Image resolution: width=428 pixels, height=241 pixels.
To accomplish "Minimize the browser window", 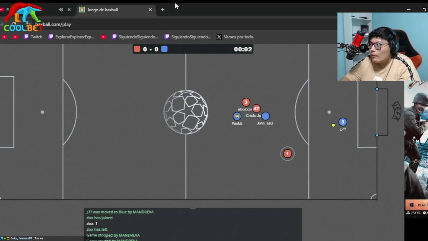I will point(409,10).
